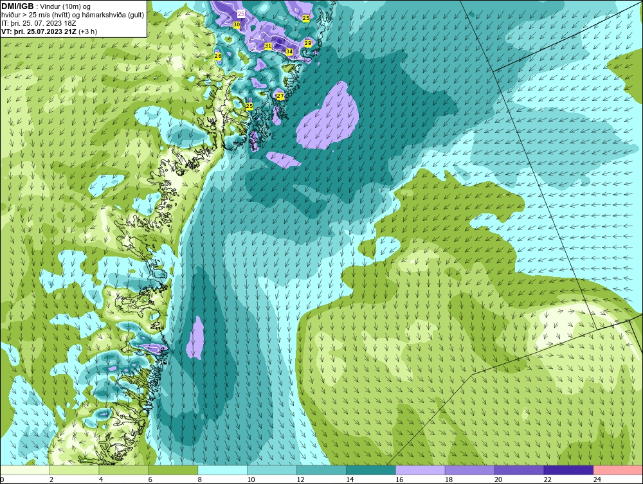643x484 pixels.
Task: Pick the 16–18 m/s lavender legend swatch
Action: pos(421,470)
